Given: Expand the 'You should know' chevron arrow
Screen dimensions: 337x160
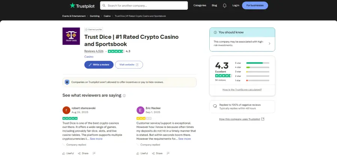Looking at the screenshot, I should pos(270,44).
